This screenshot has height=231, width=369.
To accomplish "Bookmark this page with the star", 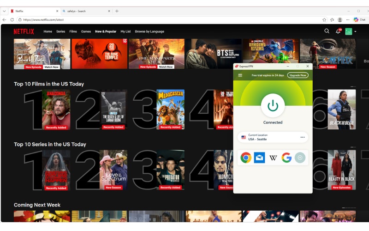I will [x=324, y=20].
